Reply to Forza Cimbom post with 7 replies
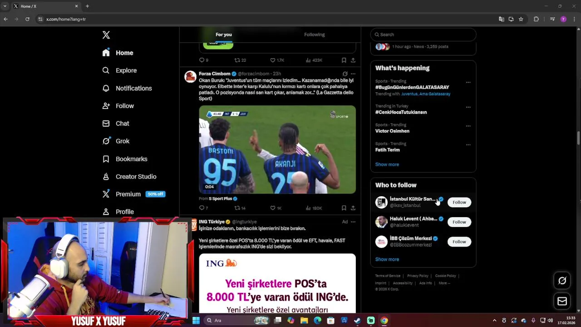This screenshot has width=581, height=327. [203, 208]
